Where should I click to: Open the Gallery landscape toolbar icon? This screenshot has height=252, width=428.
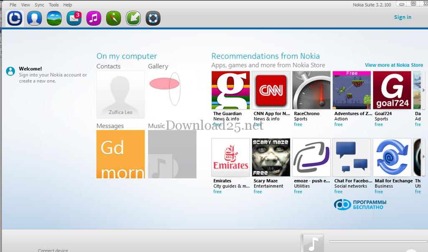point(54,18)
